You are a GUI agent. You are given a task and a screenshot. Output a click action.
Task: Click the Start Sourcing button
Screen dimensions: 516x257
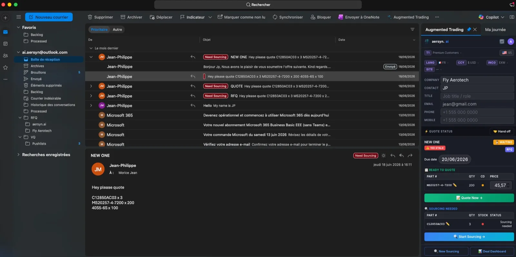(x=469, y=237)
